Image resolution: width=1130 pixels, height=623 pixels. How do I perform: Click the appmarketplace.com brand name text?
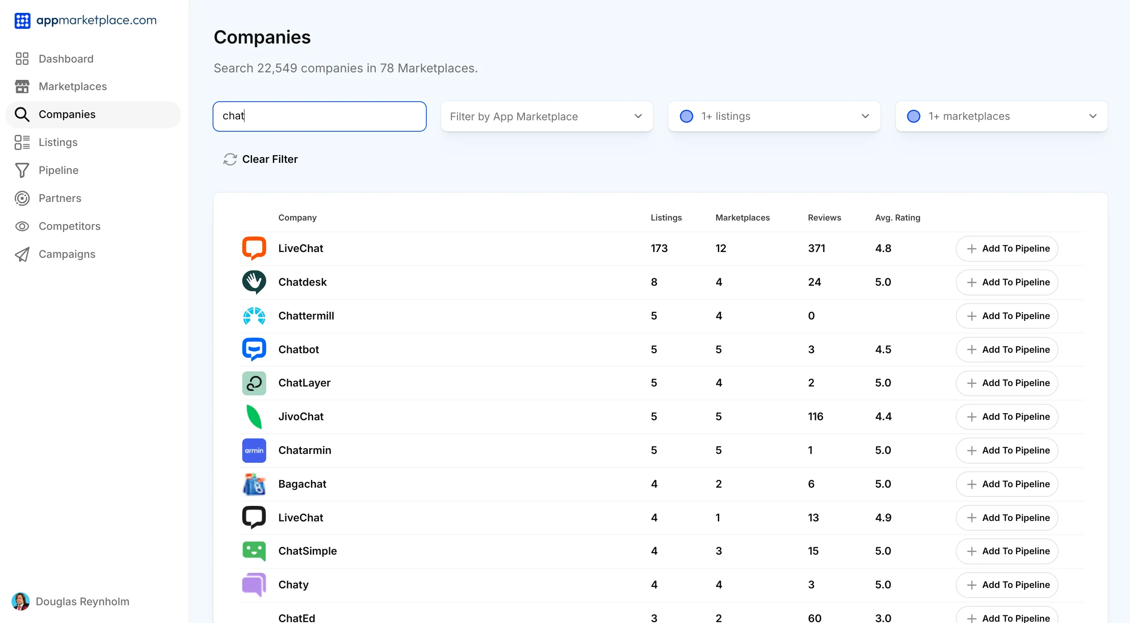96,20
